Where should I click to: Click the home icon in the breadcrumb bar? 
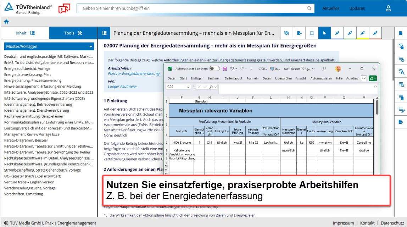[6, 22]
